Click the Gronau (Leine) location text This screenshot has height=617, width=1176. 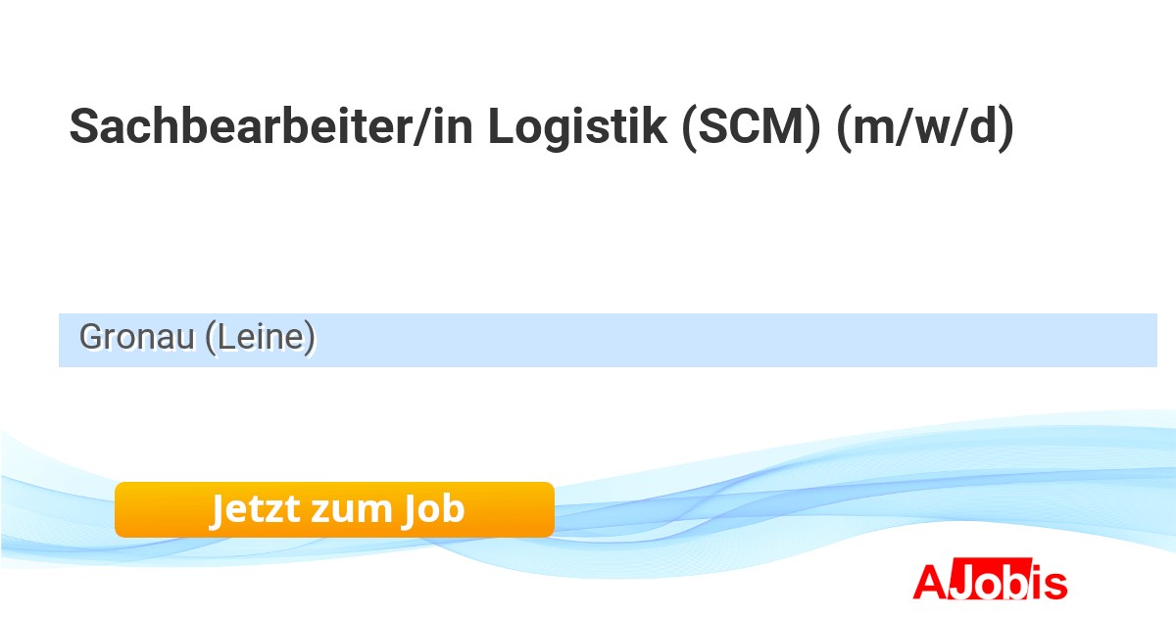pos(197,338)
